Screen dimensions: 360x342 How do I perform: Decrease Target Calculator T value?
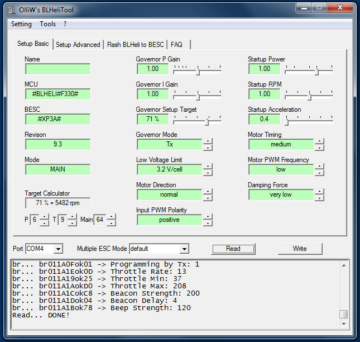(73, 223)
